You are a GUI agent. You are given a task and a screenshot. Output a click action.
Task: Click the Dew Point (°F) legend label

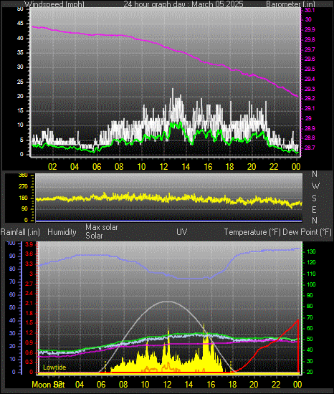[x=307, y=232]
